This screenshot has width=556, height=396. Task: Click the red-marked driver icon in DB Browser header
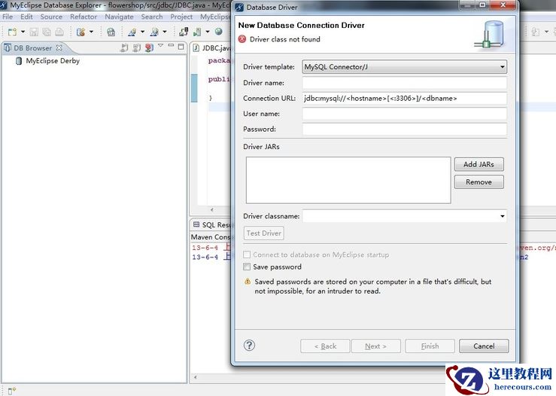149,47
